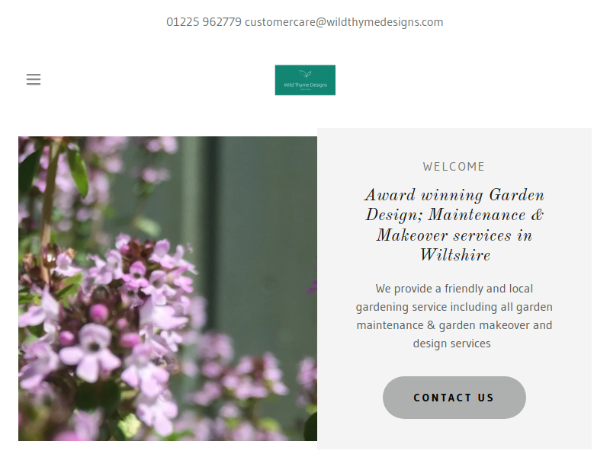610x457 pixels.
Task: Email customercare@wildthymedesigns.com
Action: 344,22
